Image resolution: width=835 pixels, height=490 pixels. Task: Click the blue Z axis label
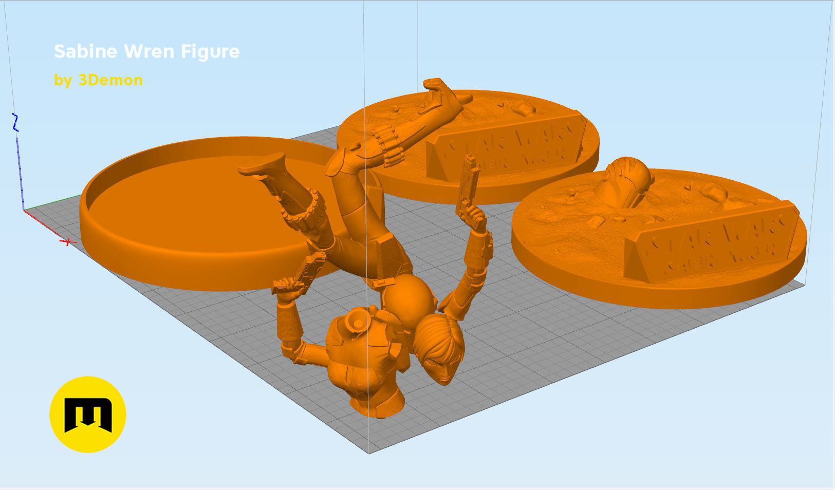16,122
